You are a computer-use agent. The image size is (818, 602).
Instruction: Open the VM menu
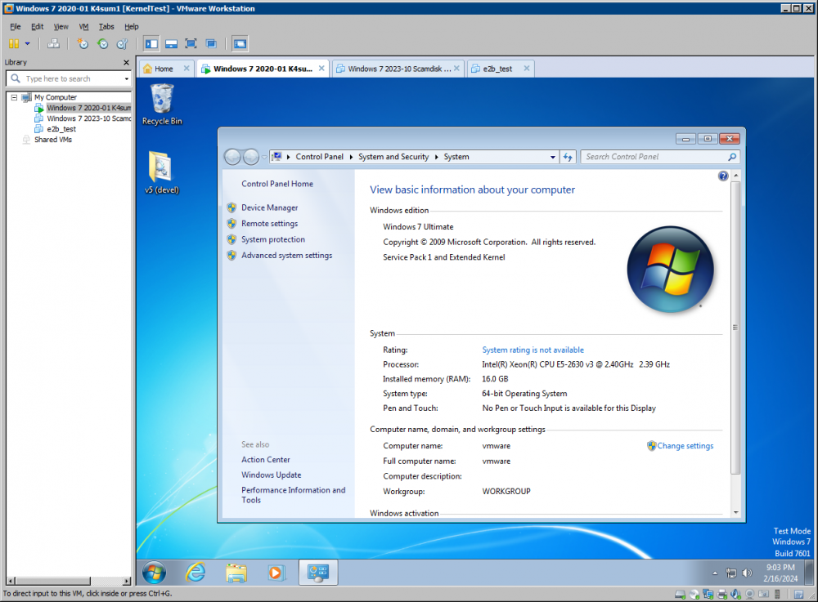click(83, 26)
